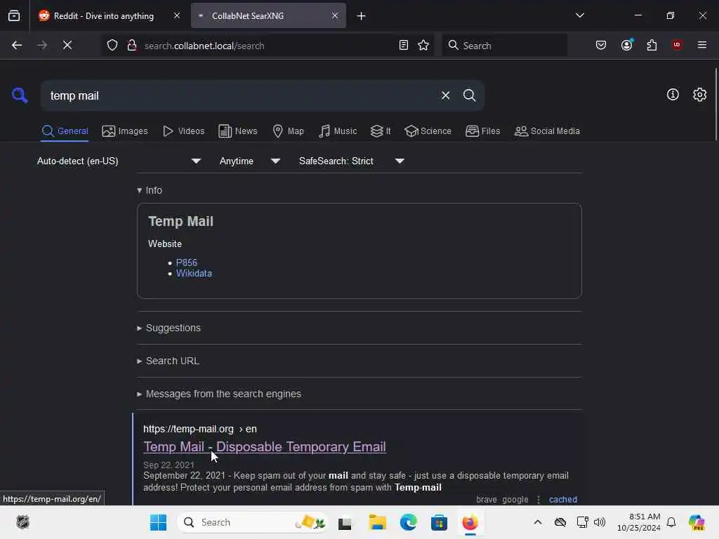719x539 pixels.
Task: Open tracking protection shield icon
Action: click(x=112, y=46)
